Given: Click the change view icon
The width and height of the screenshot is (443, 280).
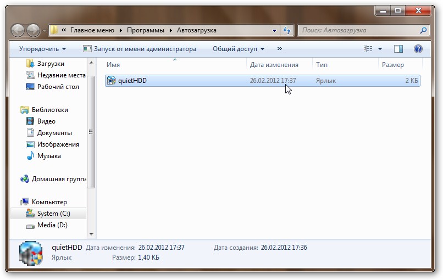Looking at the screenshot, I should pos(368,49).
